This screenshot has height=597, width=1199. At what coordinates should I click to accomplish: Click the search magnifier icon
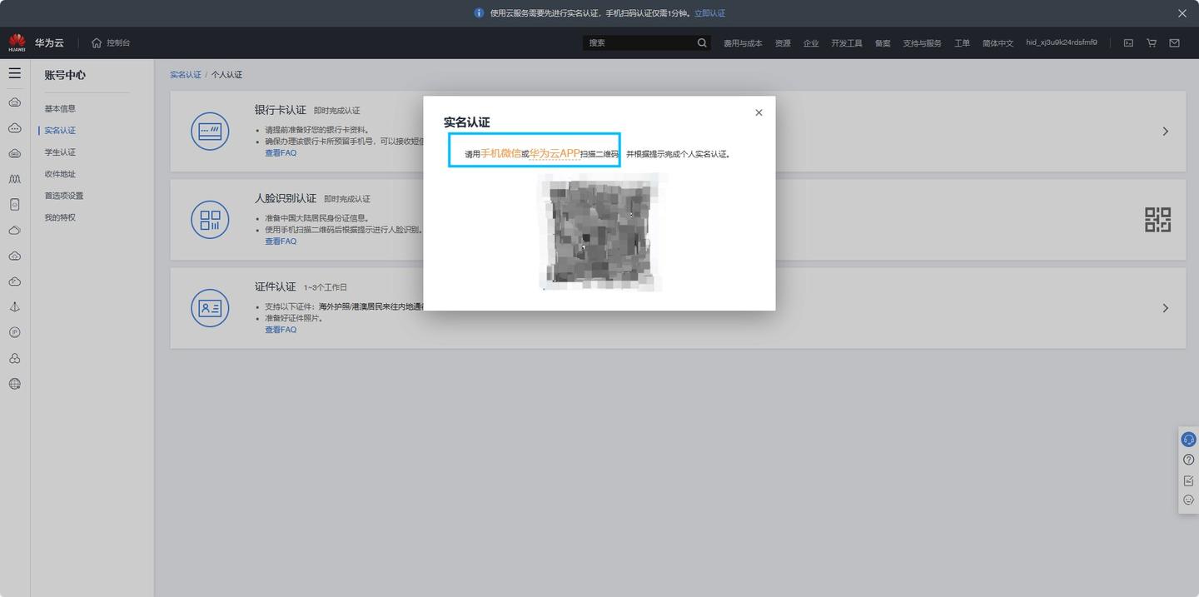(702, 42)
